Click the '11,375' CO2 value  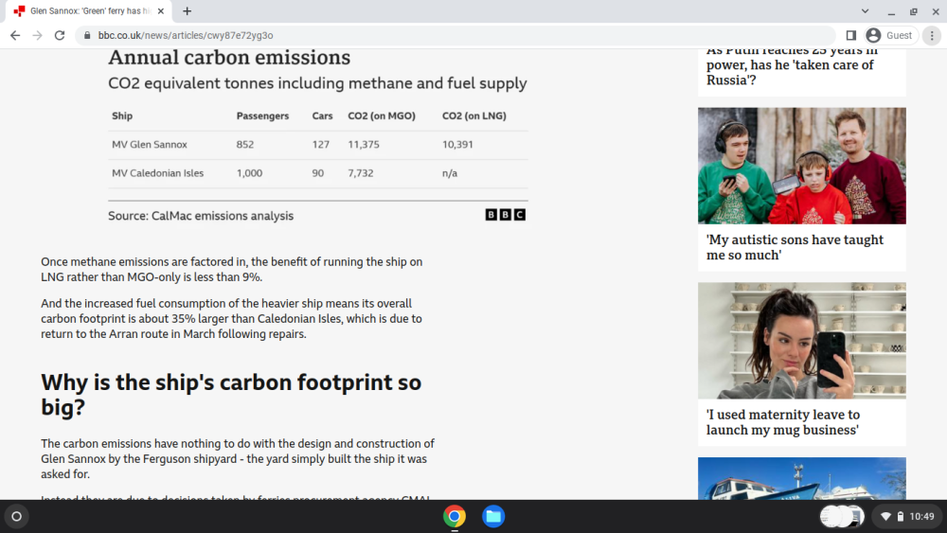click(x=364, y=144)
